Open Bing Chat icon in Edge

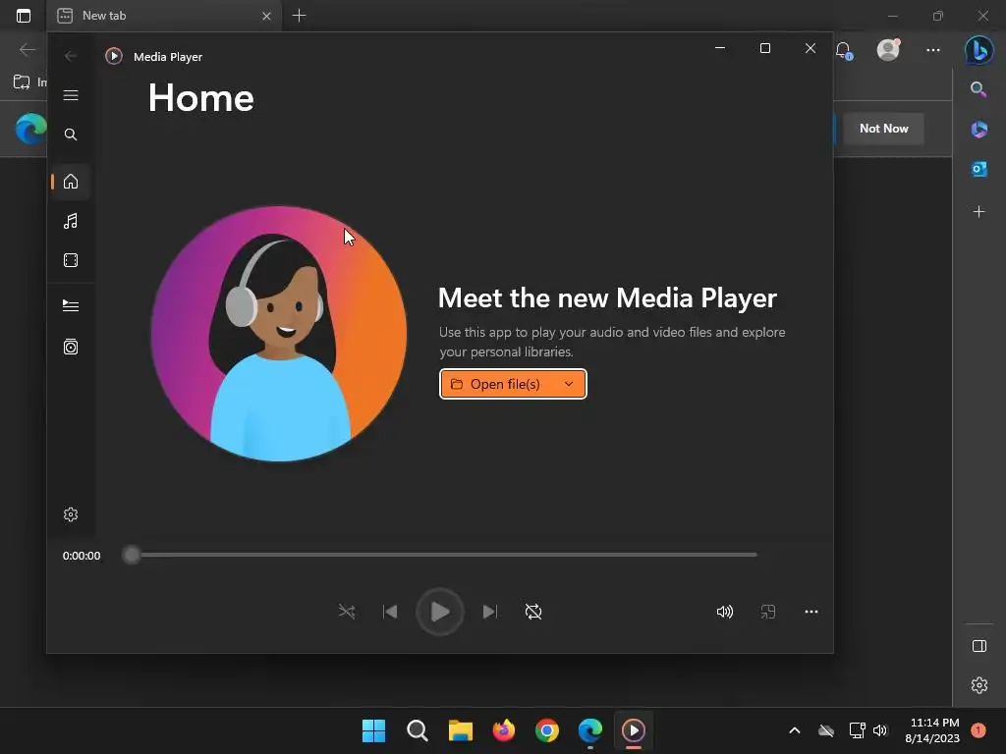pyautogui.click(x=979, y=50)
